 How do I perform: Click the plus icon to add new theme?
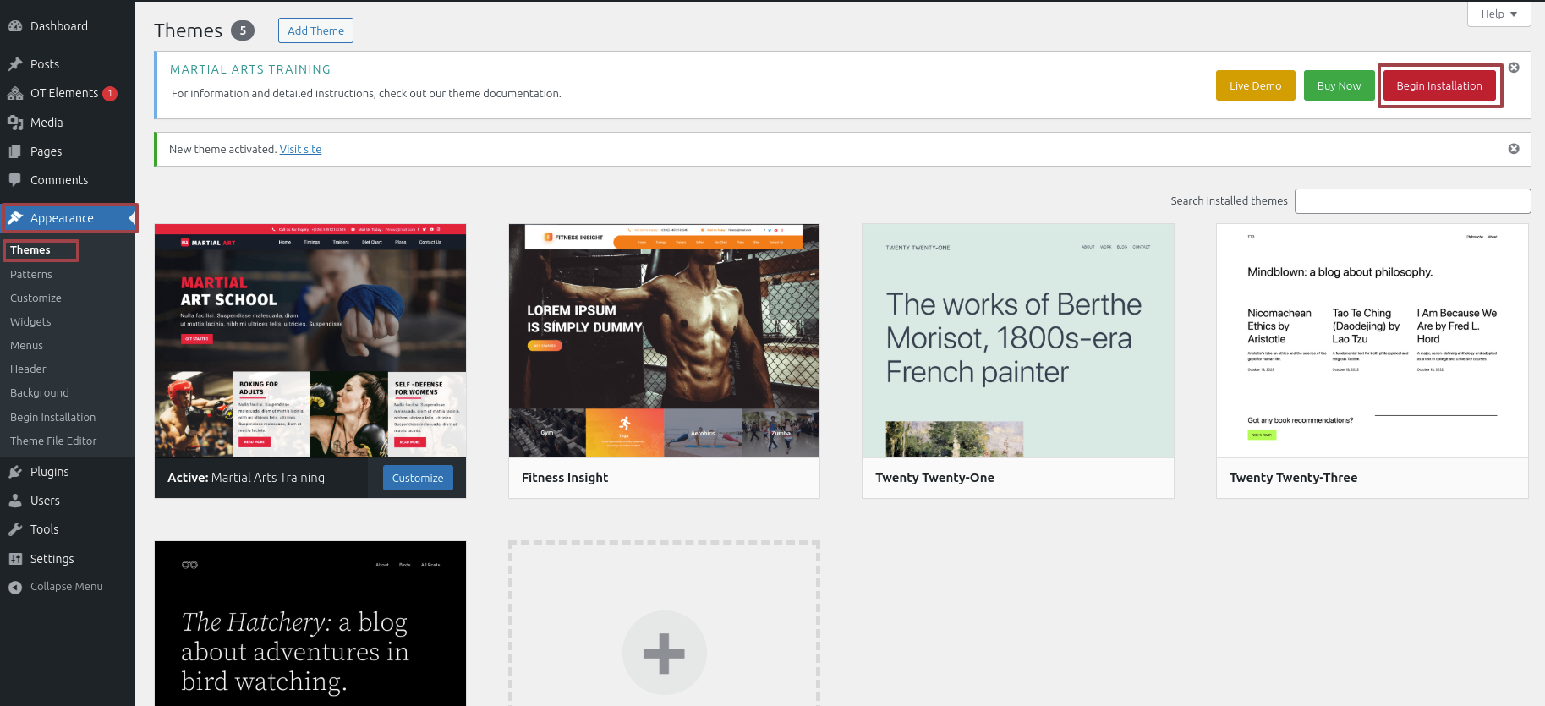[x=664, y=653]
